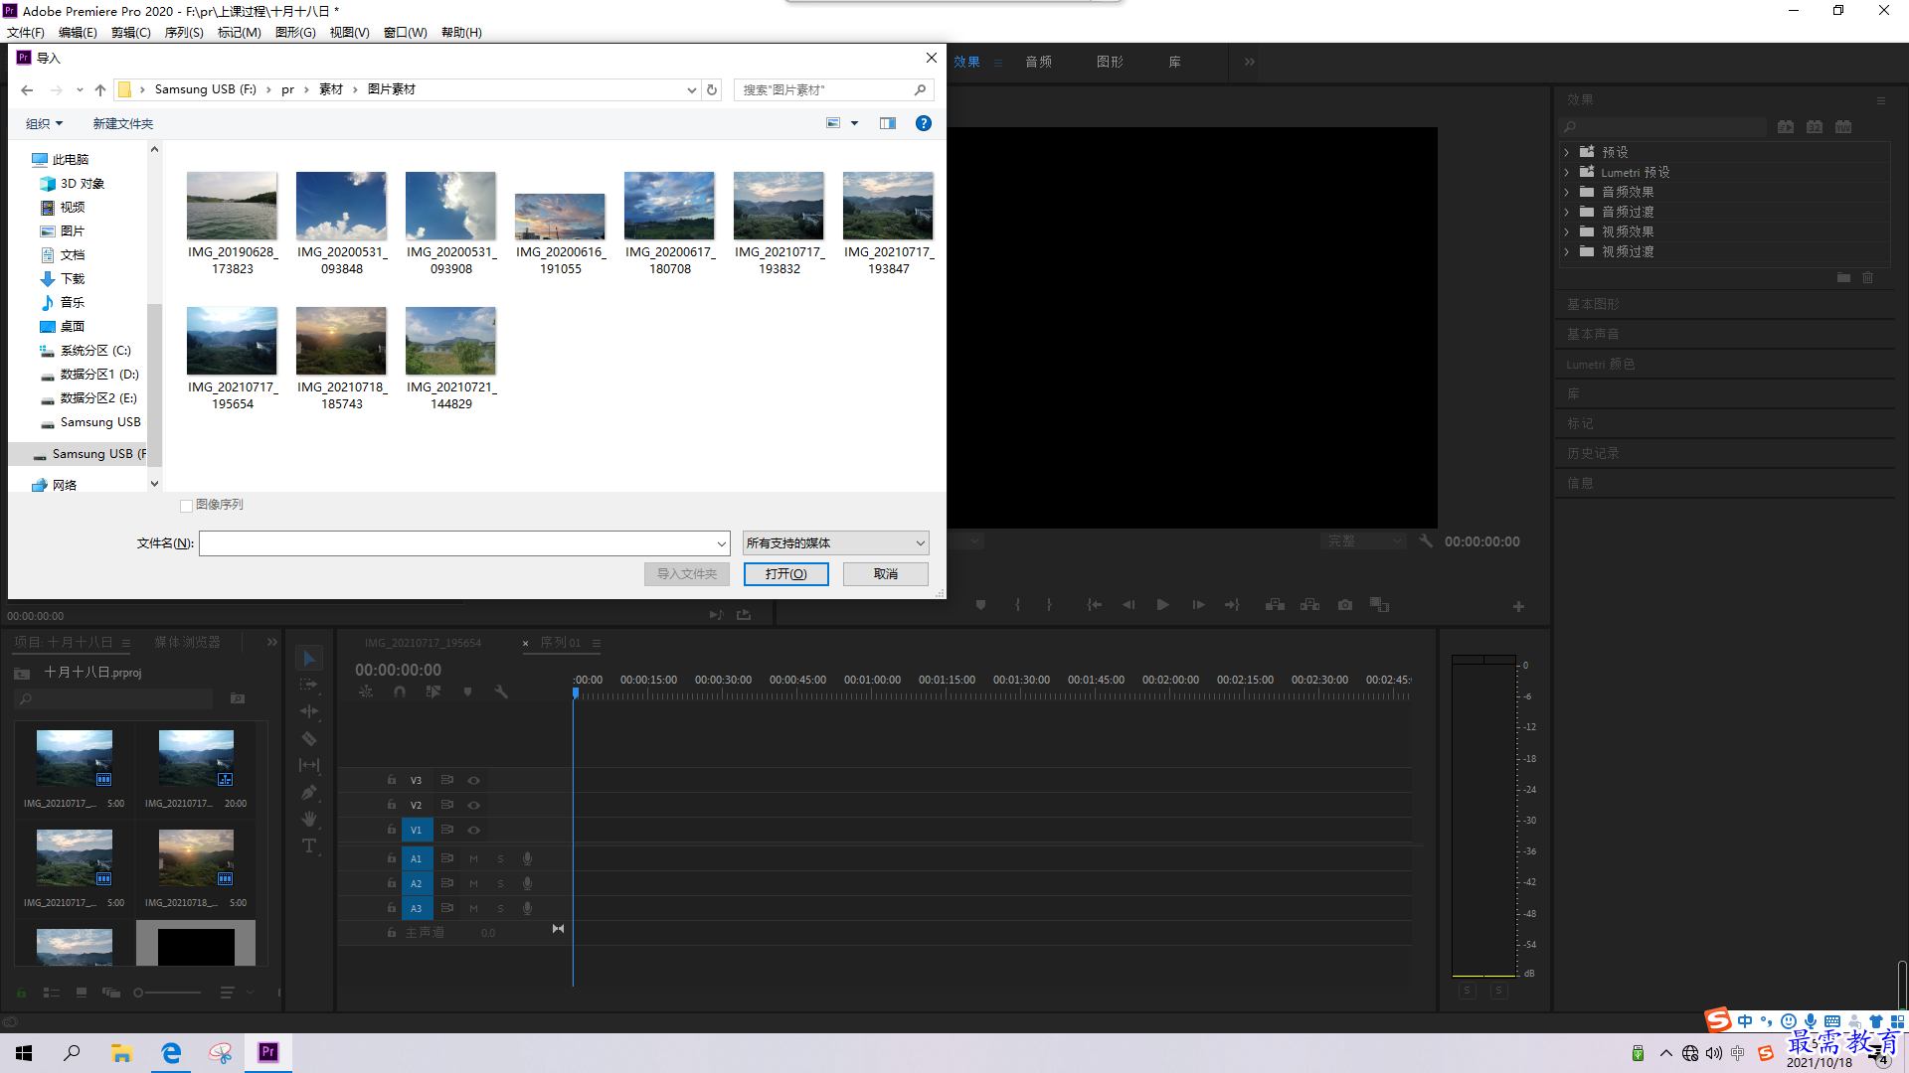Toggle the preview pane icon in dialog
Viewport: 1909px width, 1073px height.
coord(888,124)
